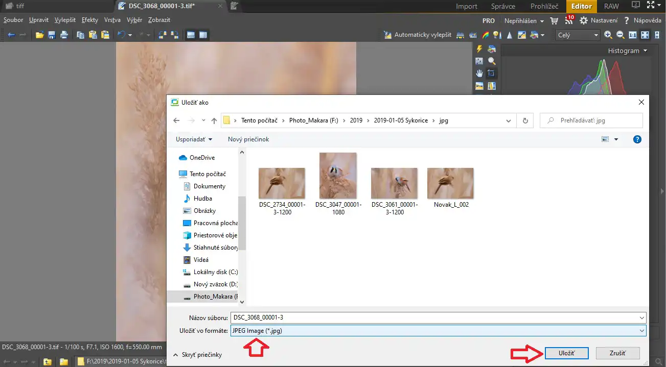Image resolution: width=666 pixels, height=367 pixels.
Task: Click the Print icon in the toolbar
Action: pos(64,35)
